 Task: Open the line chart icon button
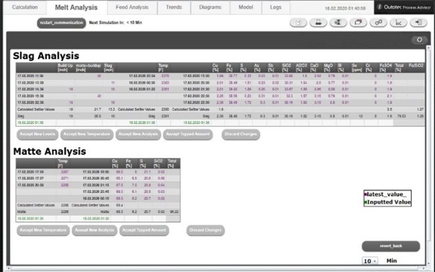[399, 22]
